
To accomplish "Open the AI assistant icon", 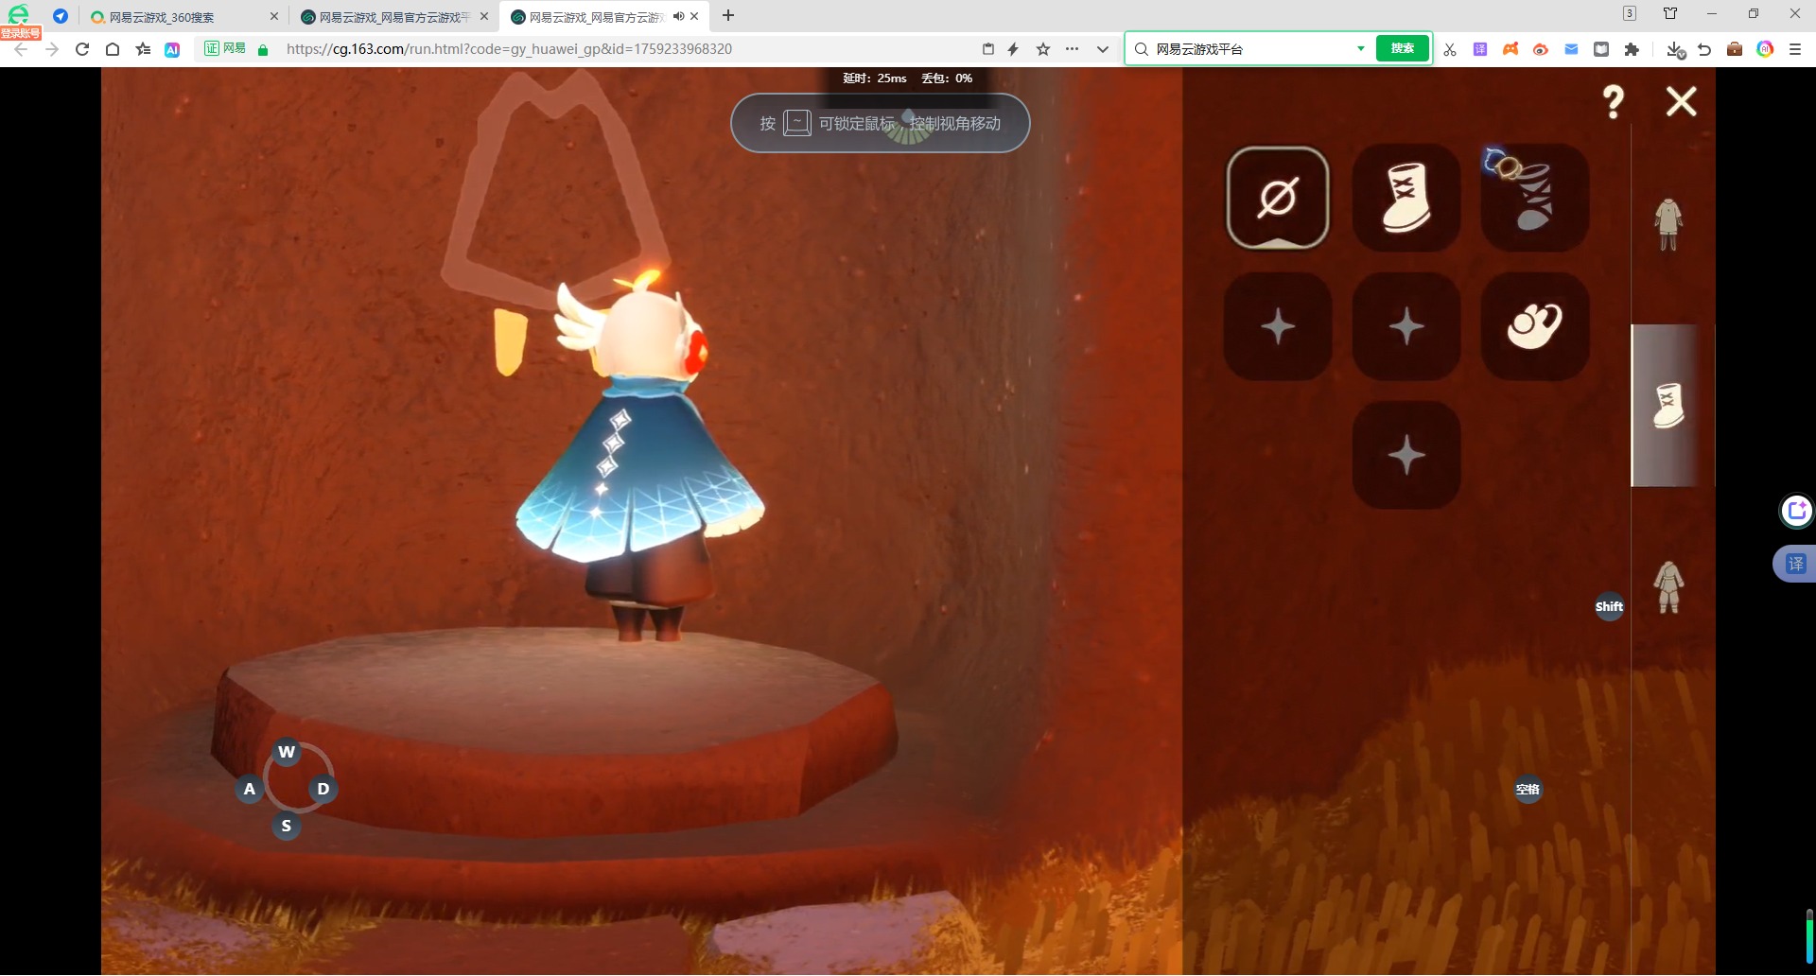I will point(172,49).
